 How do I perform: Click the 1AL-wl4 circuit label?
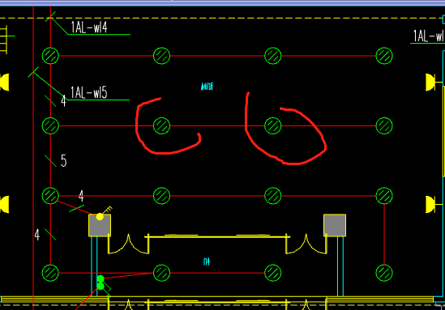89,28
